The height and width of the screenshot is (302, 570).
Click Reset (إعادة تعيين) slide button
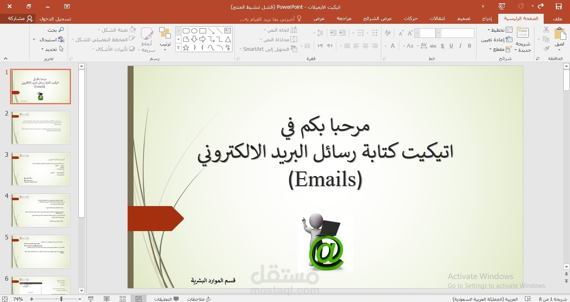coord(497,40)
